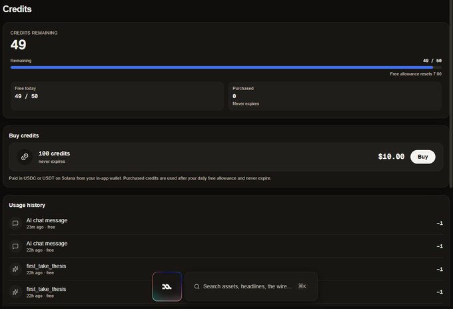
Task: Click the '⌘K' shortcut hint in search
Action: 302,286
